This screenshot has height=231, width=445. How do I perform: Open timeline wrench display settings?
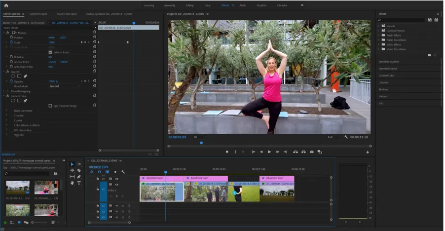coord(123,172)
